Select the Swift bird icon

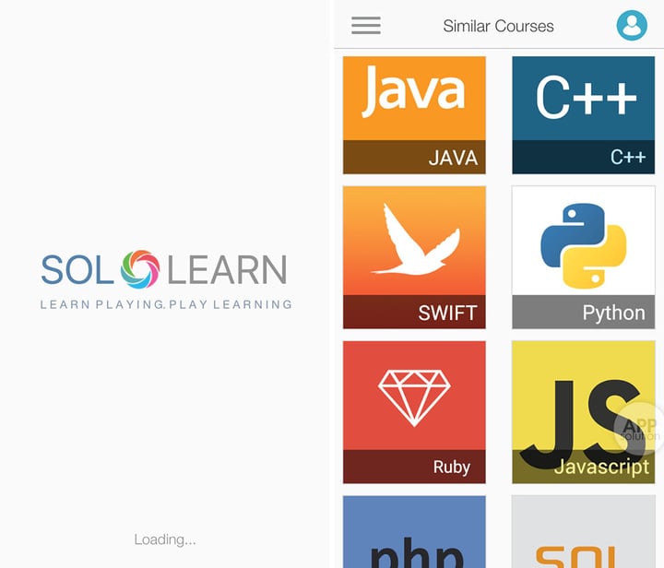416,240
